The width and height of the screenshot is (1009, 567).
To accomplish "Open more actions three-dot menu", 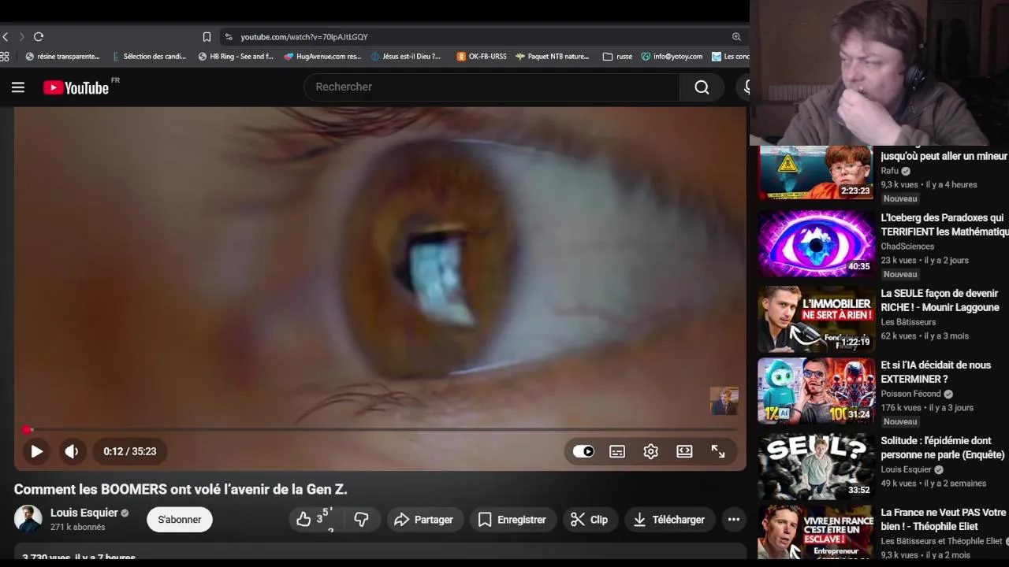I will click(733, 519).
